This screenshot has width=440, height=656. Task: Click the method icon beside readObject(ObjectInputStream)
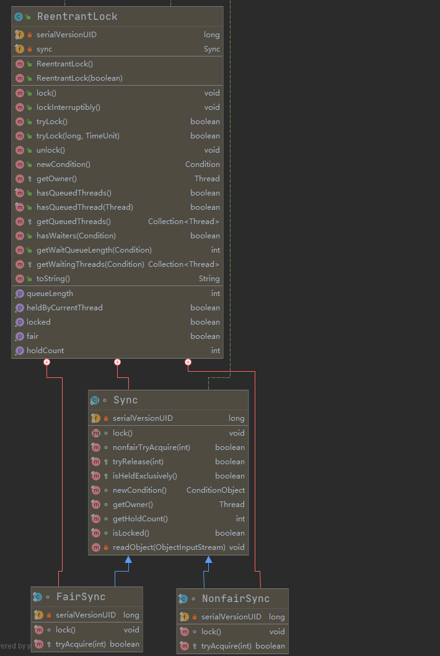95,547
